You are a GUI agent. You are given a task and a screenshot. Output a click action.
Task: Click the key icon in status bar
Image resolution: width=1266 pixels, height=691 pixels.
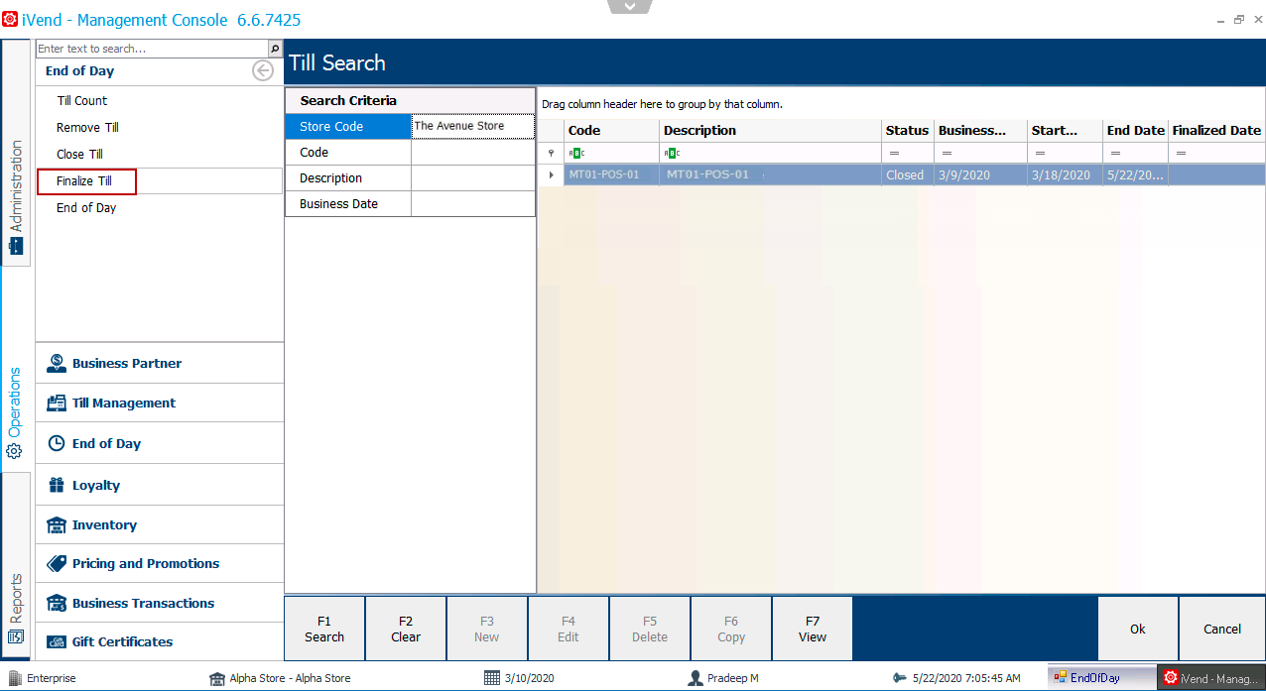[x=900, y=678]
